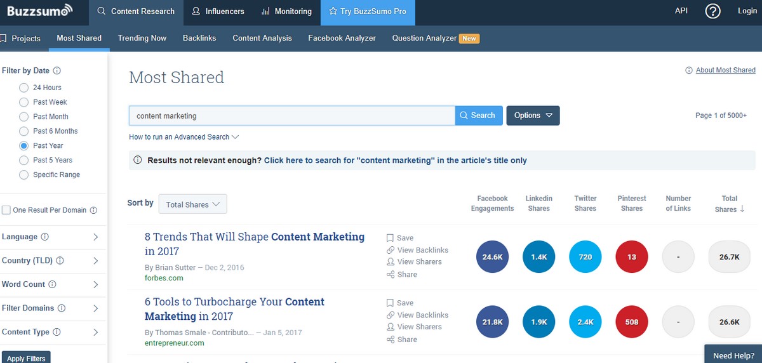Click the 21.8K Facebook engagements circle
762x363 pixels.
coord(493,322)
